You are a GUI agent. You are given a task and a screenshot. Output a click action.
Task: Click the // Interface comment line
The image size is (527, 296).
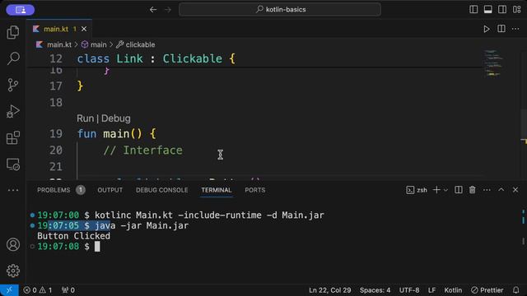(143, 150)
